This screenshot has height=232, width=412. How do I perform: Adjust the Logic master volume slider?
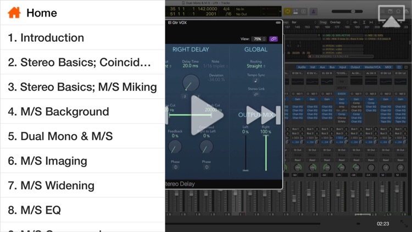(347, 12)
